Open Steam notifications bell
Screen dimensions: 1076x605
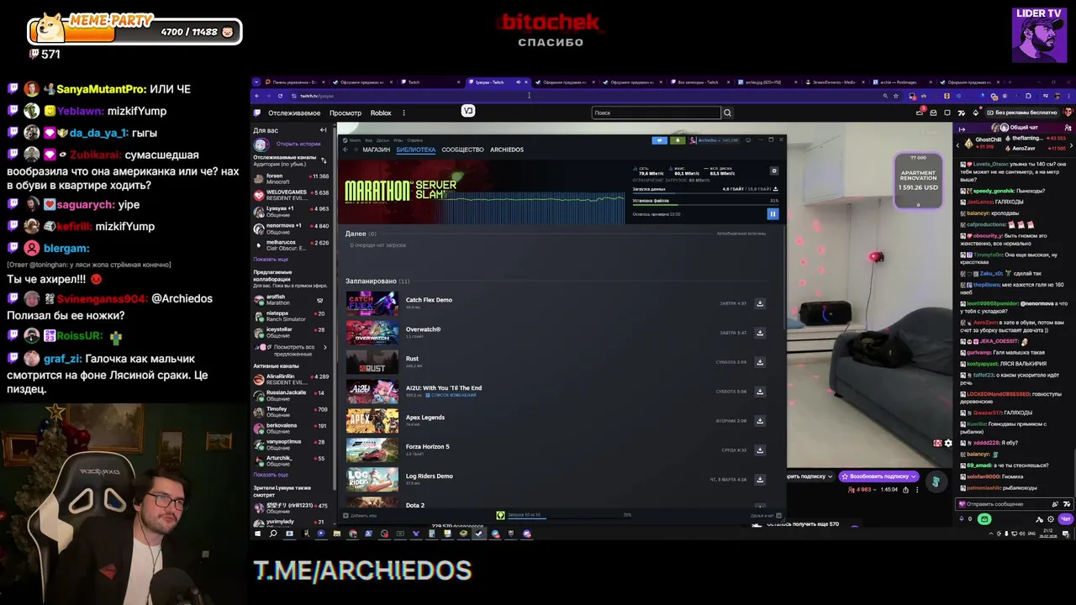coord(678,140)
